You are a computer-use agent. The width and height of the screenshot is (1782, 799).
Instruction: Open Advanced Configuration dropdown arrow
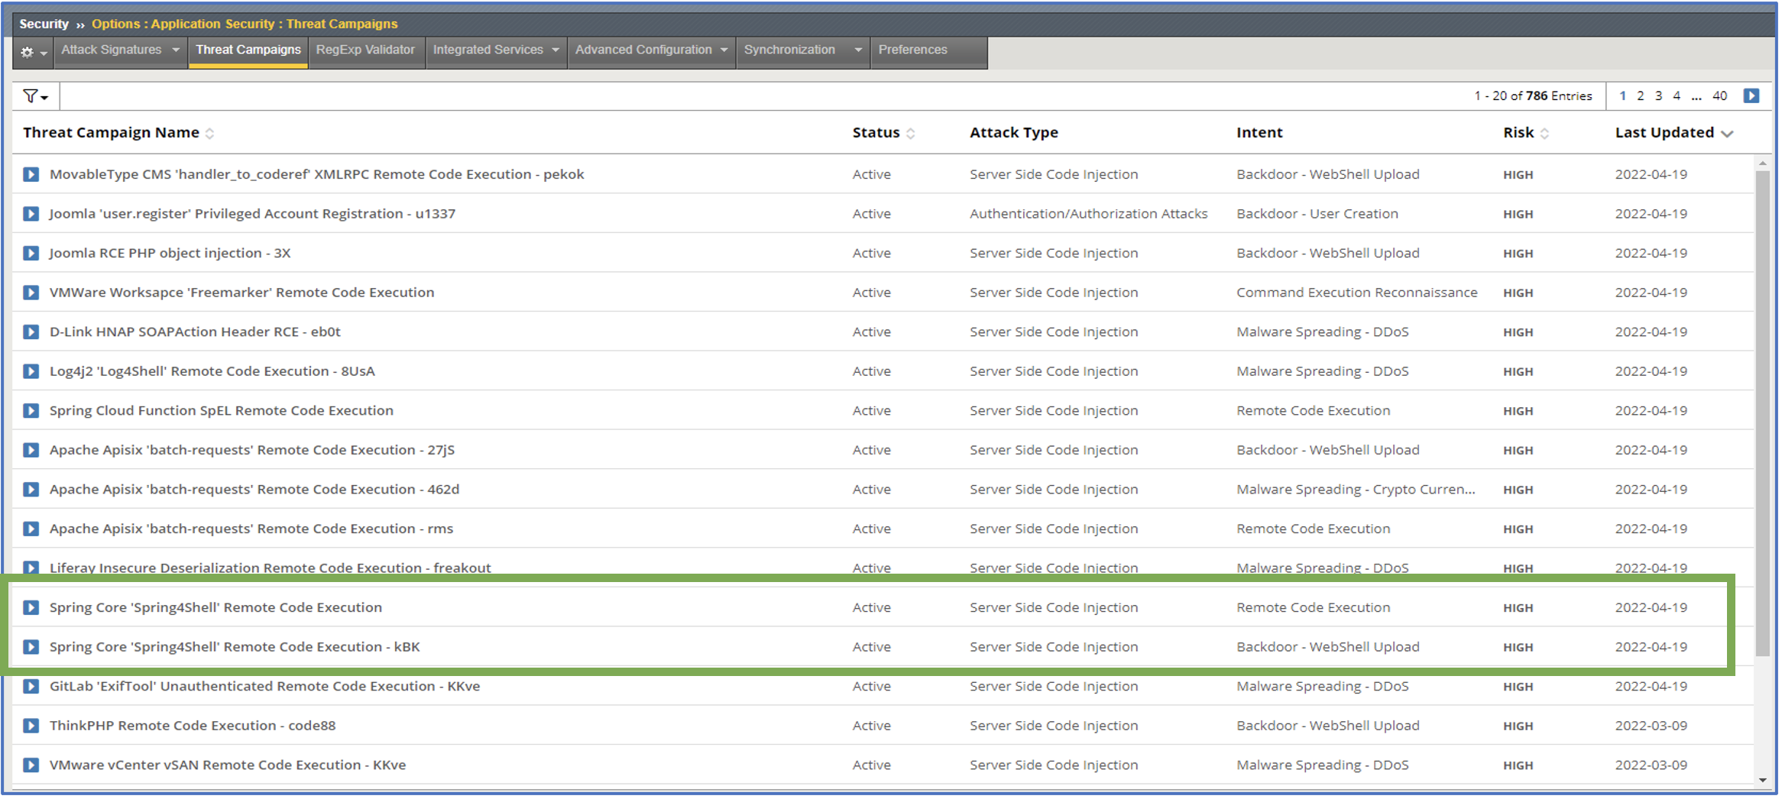(724, 50)
